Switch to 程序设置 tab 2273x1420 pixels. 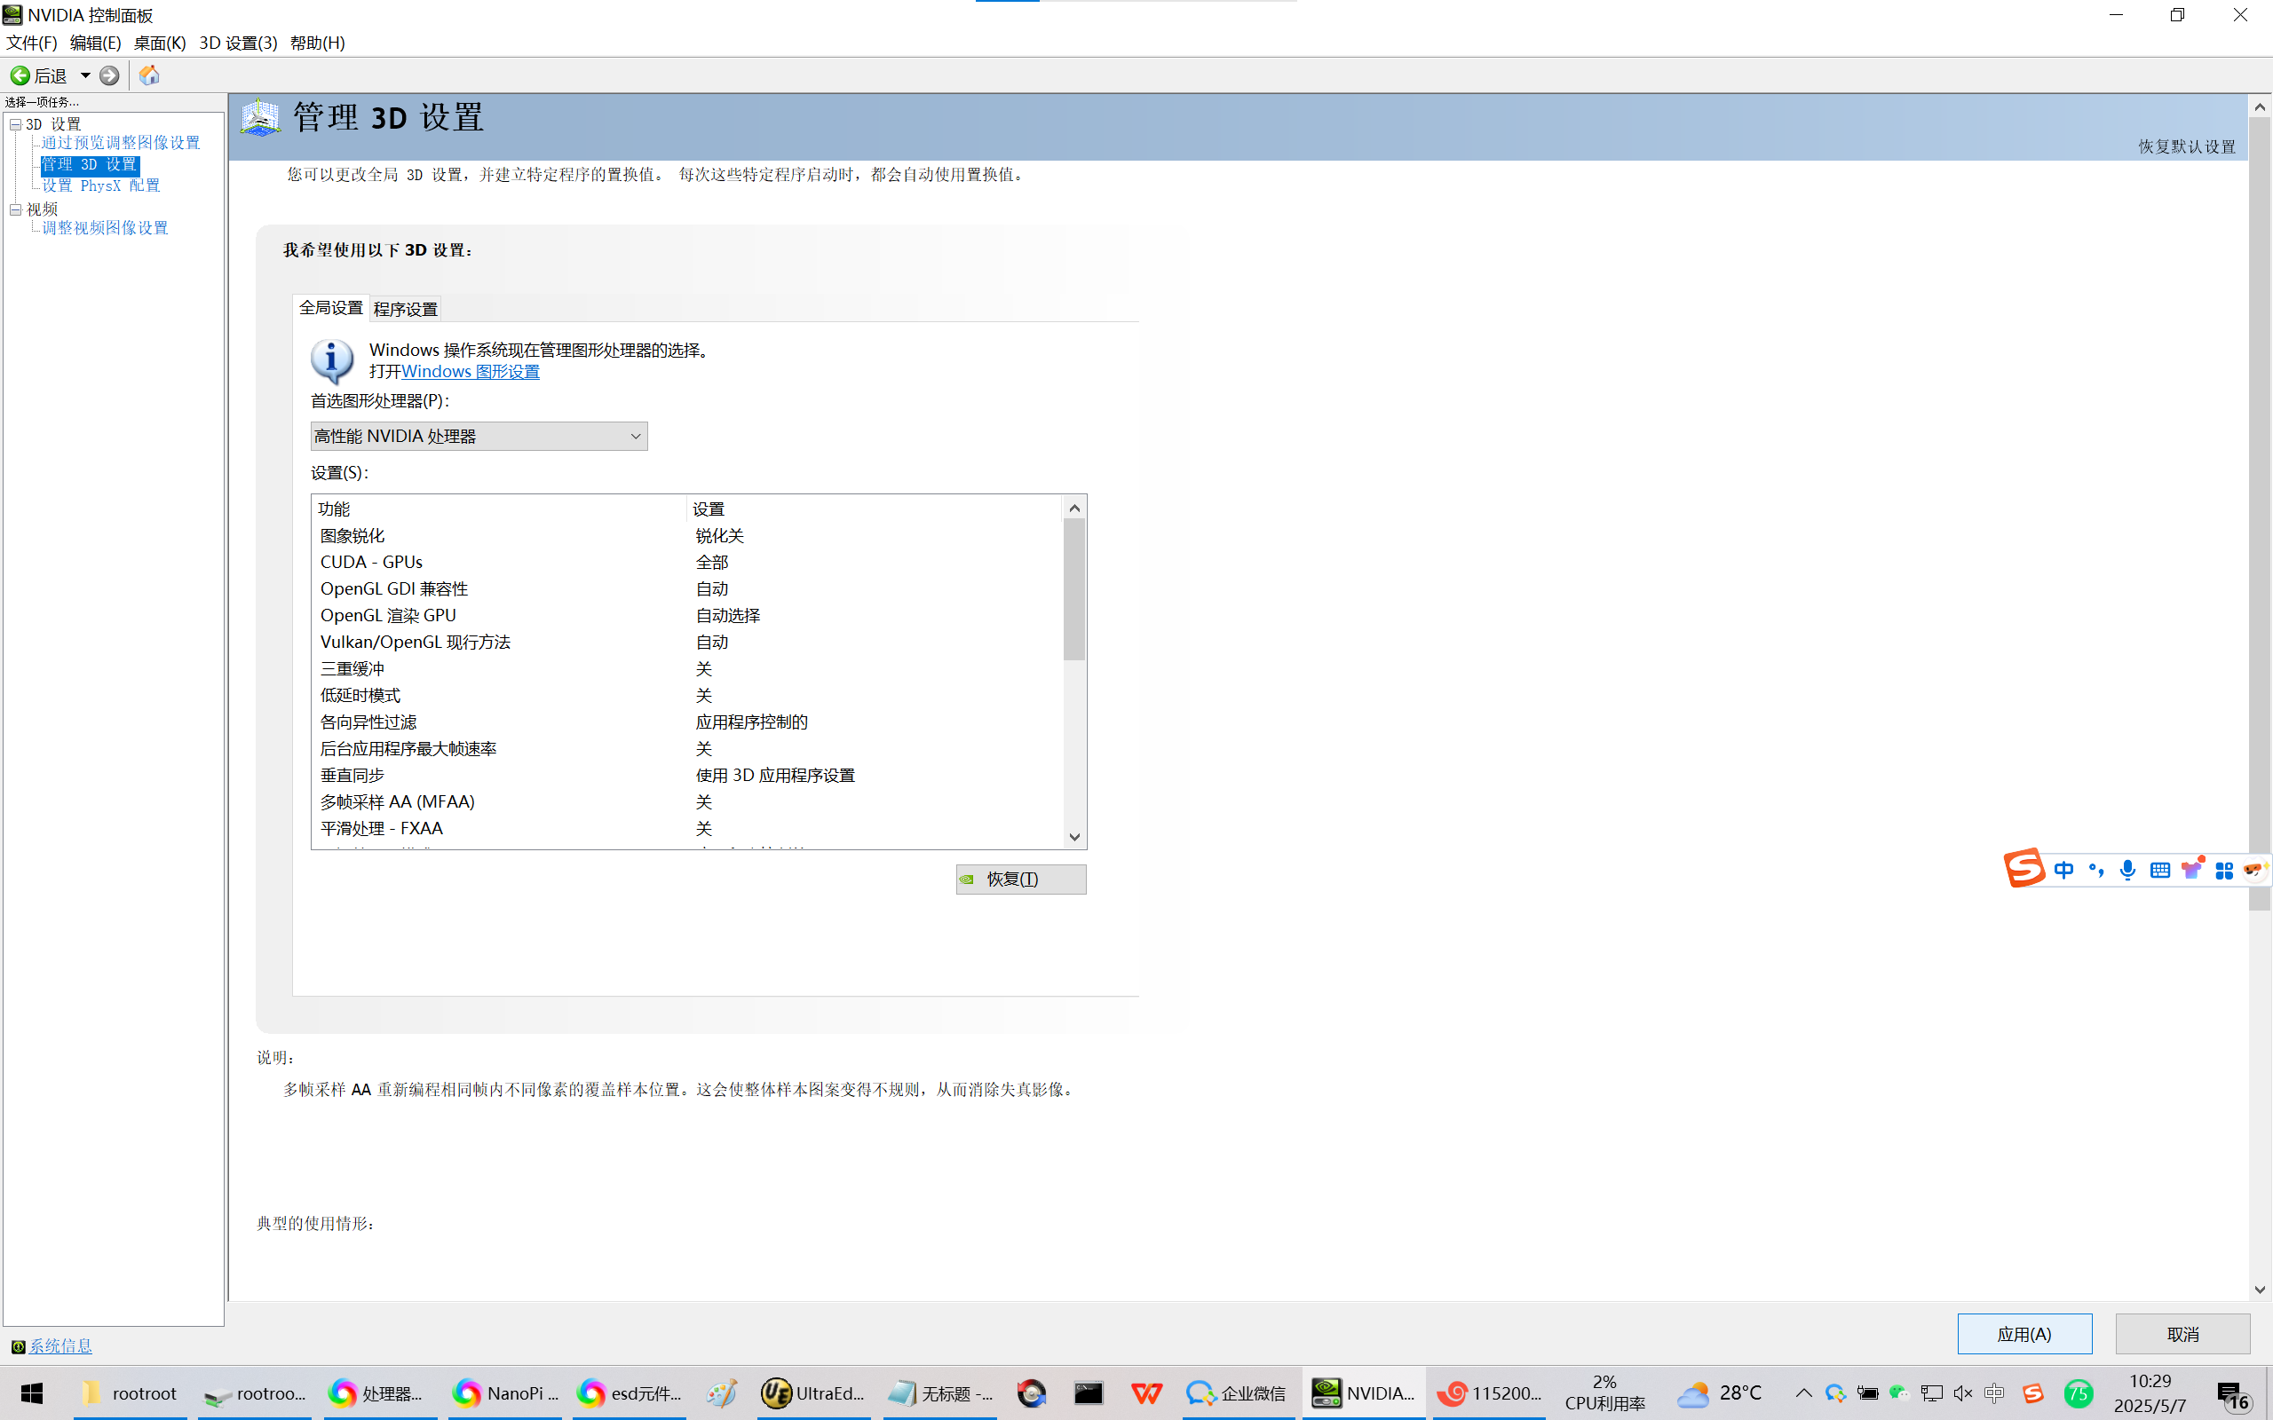(x=405, y=309)
